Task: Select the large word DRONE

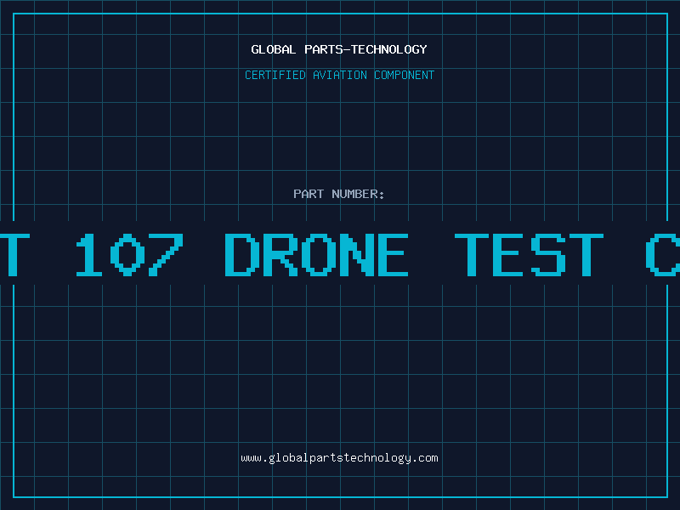Action: [x=316, y=254]
